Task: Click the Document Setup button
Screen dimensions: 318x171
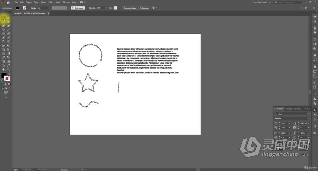Action: click(130, 8)
